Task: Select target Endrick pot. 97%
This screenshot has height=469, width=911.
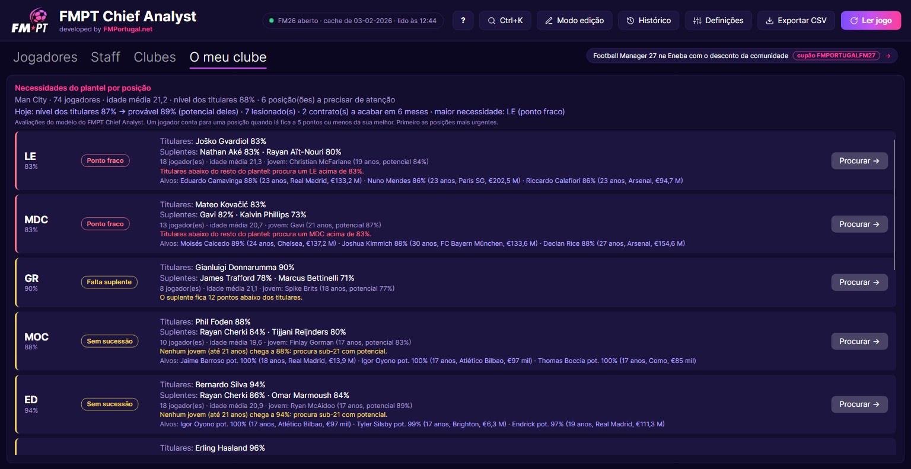Action: [588, 424]
